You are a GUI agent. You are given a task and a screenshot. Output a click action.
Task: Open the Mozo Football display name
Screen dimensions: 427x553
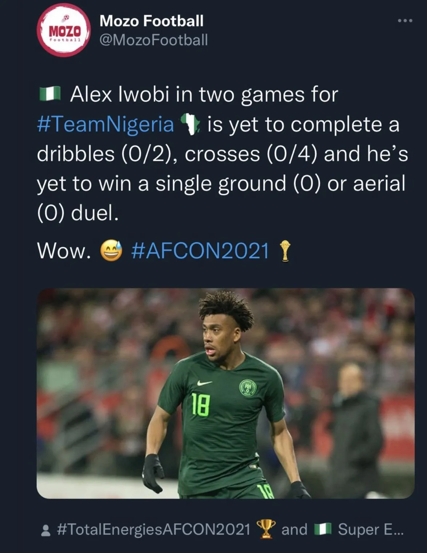tap(151, 21)
